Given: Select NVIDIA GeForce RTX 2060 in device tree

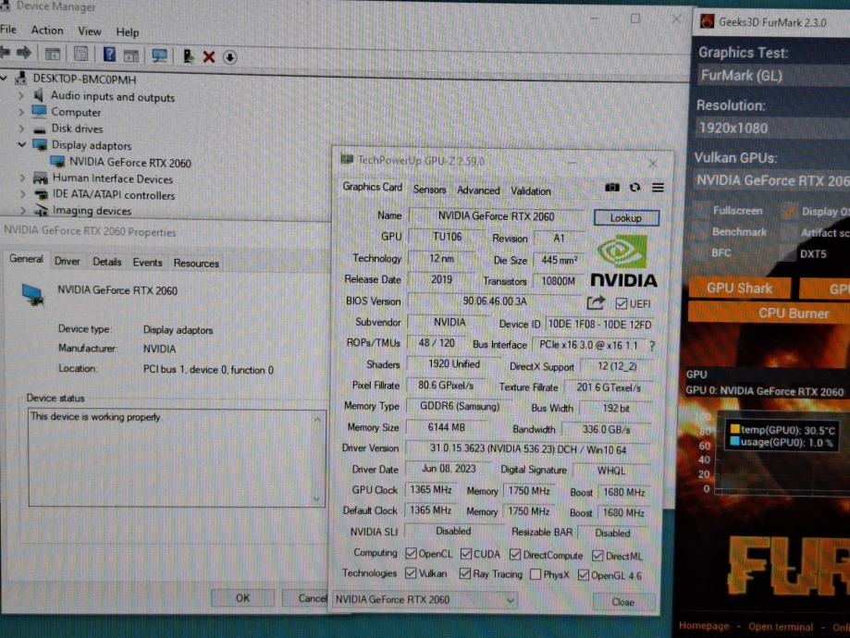Looking at the screenshot, I should [130, 162].
